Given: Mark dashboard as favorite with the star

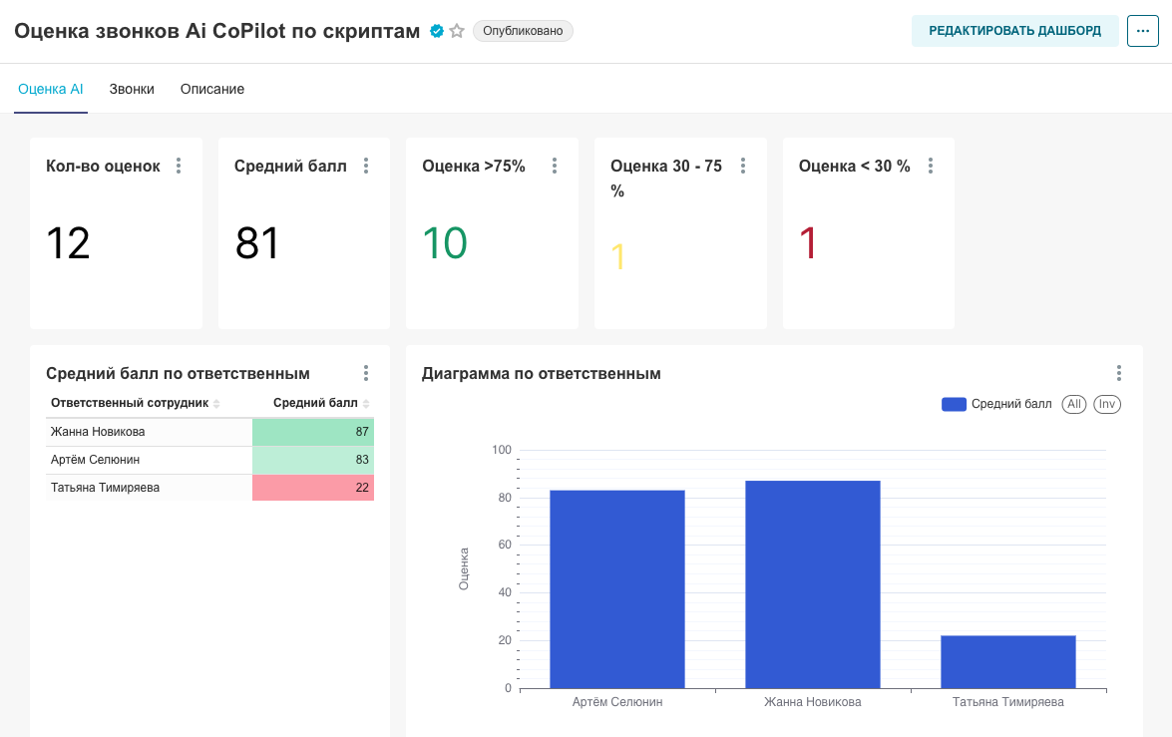Looking at the screenshot, I should [457, 31].
